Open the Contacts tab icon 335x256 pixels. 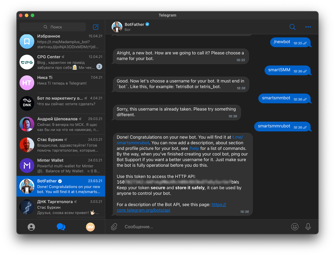[31, 227]
